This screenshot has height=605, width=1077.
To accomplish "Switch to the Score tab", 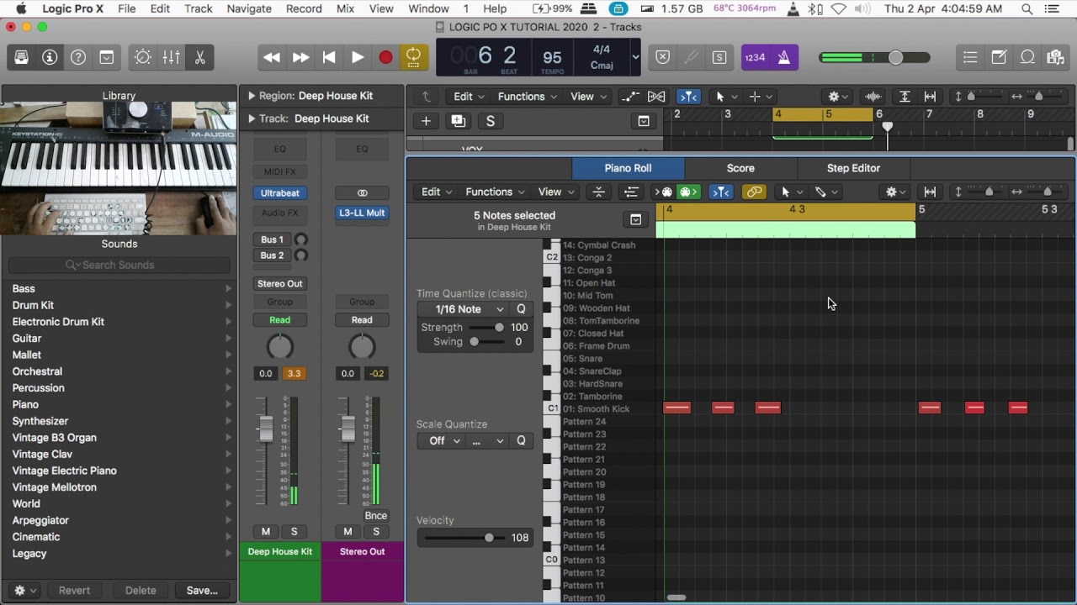I will coord(740,168).
